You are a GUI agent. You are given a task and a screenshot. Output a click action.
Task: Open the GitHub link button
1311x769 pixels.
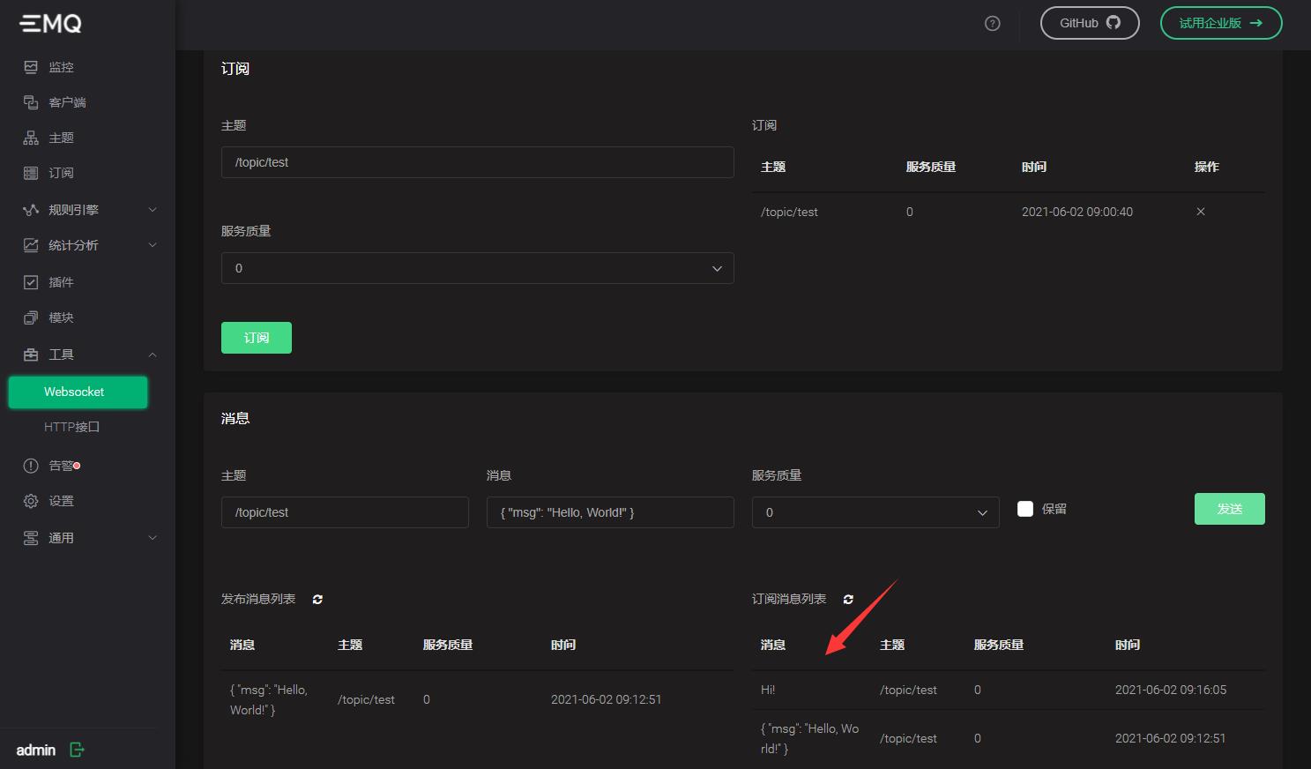tap(1090, 23)
